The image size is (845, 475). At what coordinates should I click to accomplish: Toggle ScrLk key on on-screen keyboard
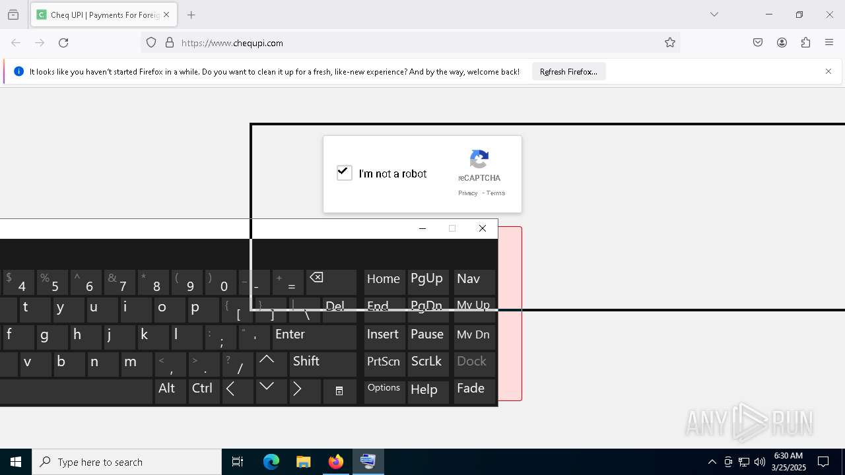pos(428,364)
